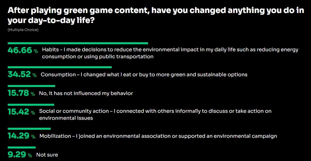Click the green bar above 9.29%
Viewport: 311px width, 161px height.
click(22, 148)
